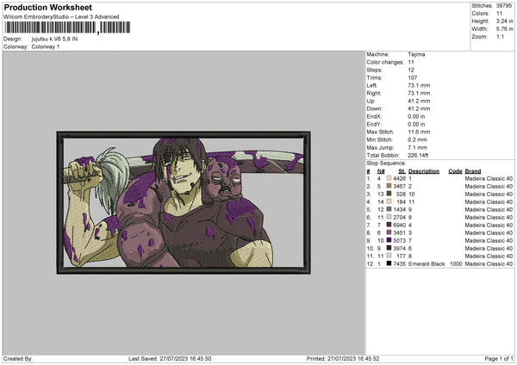Viewport: 517px width, 365px height.
Task: Pick the stop 7 dark plum swatch
Action: coord(389,225)
